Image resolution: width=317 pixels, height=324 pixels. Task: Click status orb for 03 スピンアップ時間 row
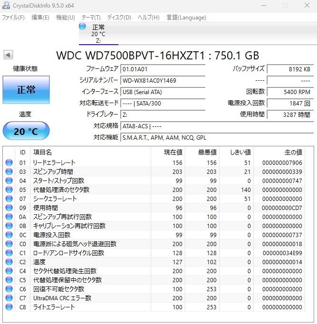coord(9,172)
